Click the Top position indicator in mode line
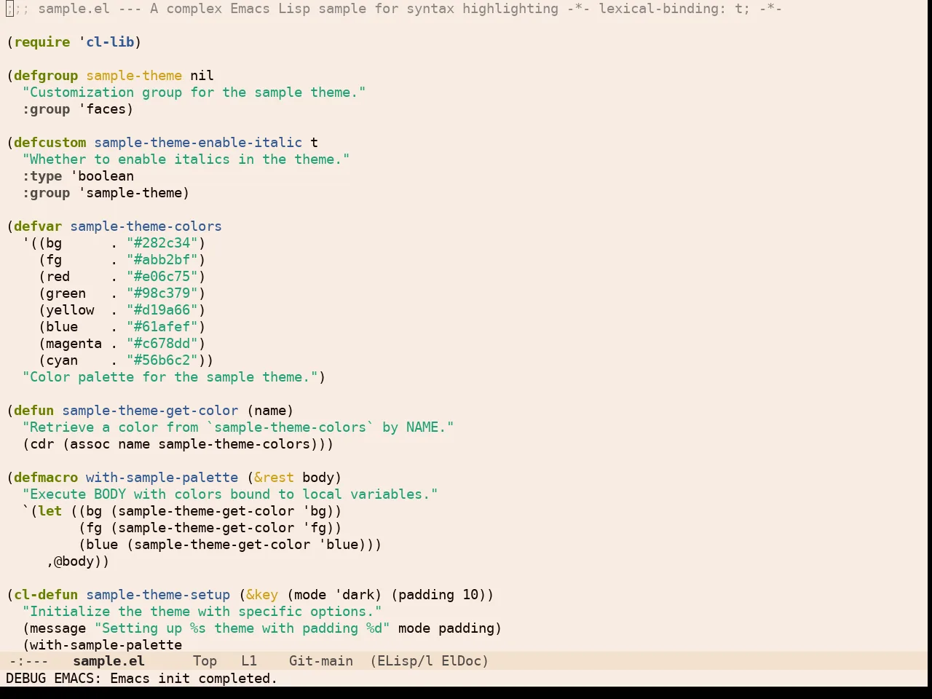The image size is (932, 699). [205, 661]
